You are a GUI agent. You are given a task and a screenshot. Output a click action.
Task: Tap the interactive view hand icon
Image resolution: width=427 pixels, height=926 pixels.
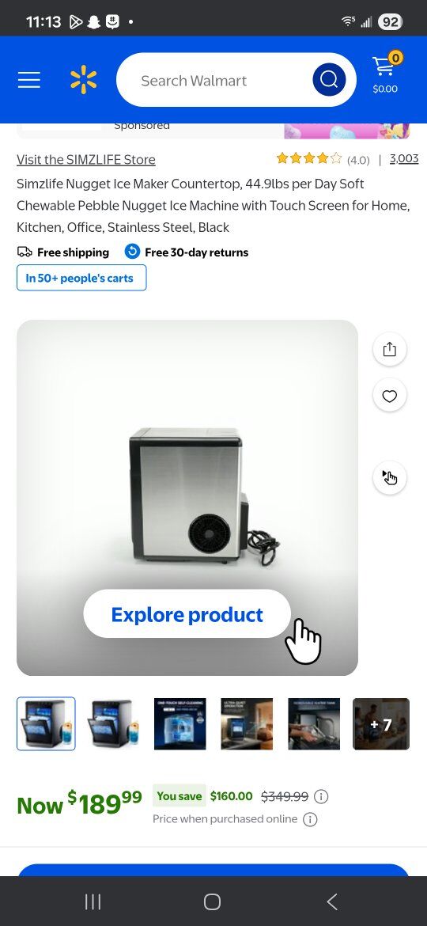coord(390,477)
